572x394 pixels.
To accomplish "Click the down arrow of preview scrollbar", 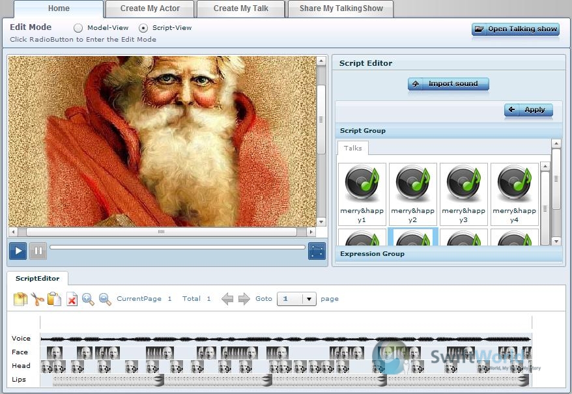I will [321, 222].
